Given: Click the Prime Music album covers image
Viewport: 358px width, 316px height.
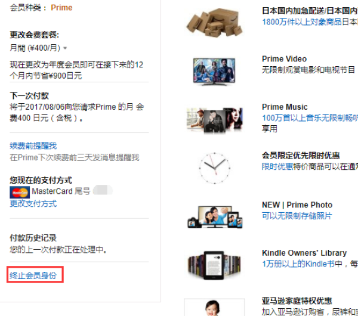Looking at the screenshot, I should (x=214, y=120).
